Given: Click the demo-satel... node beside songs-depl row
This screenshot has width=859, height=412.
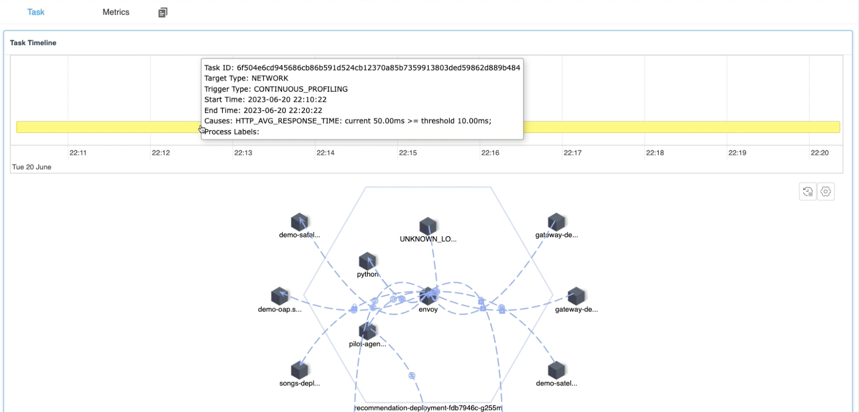Looking at the screenshot, I should pos(556,370).
